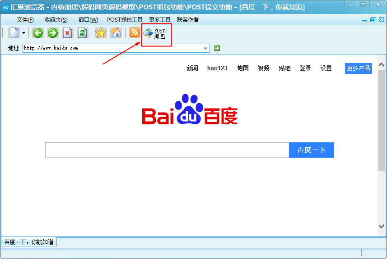This screenshot has width=387, height=259.
Task: Open the 贴吧 link
Action: click(284, 68)
